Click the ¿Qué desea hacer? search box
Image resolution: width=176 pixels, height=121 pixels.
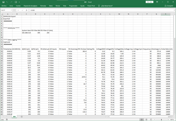coord(107,6)
